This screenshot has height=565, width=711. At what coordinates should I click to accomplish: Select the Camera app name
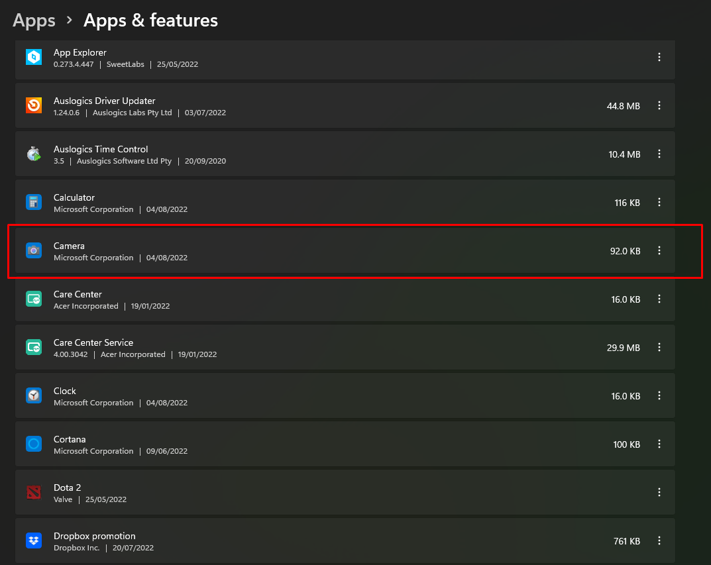[x=69, y=246]
